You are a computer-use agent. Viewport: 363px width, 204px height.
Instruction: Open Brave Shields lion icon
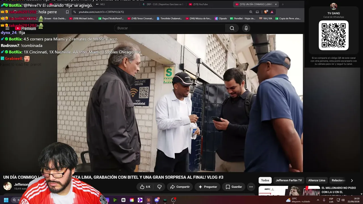click(x=266, y=12)
